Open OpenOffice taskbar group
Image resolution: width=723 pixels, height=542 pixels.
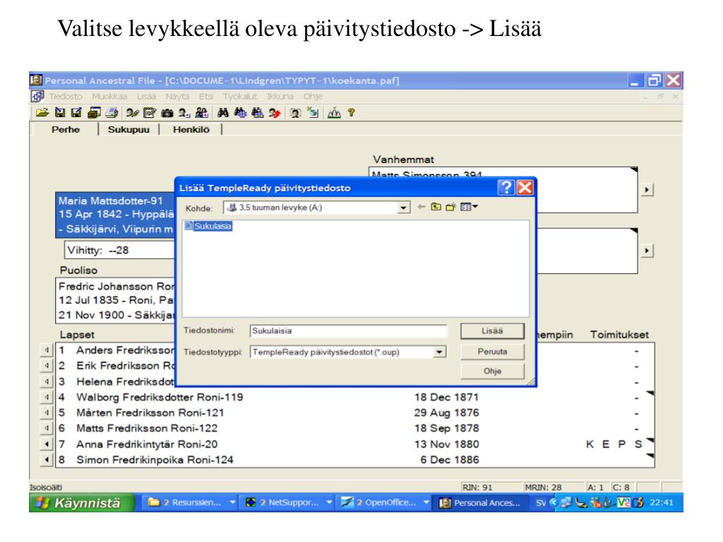[x=385, y=502]
